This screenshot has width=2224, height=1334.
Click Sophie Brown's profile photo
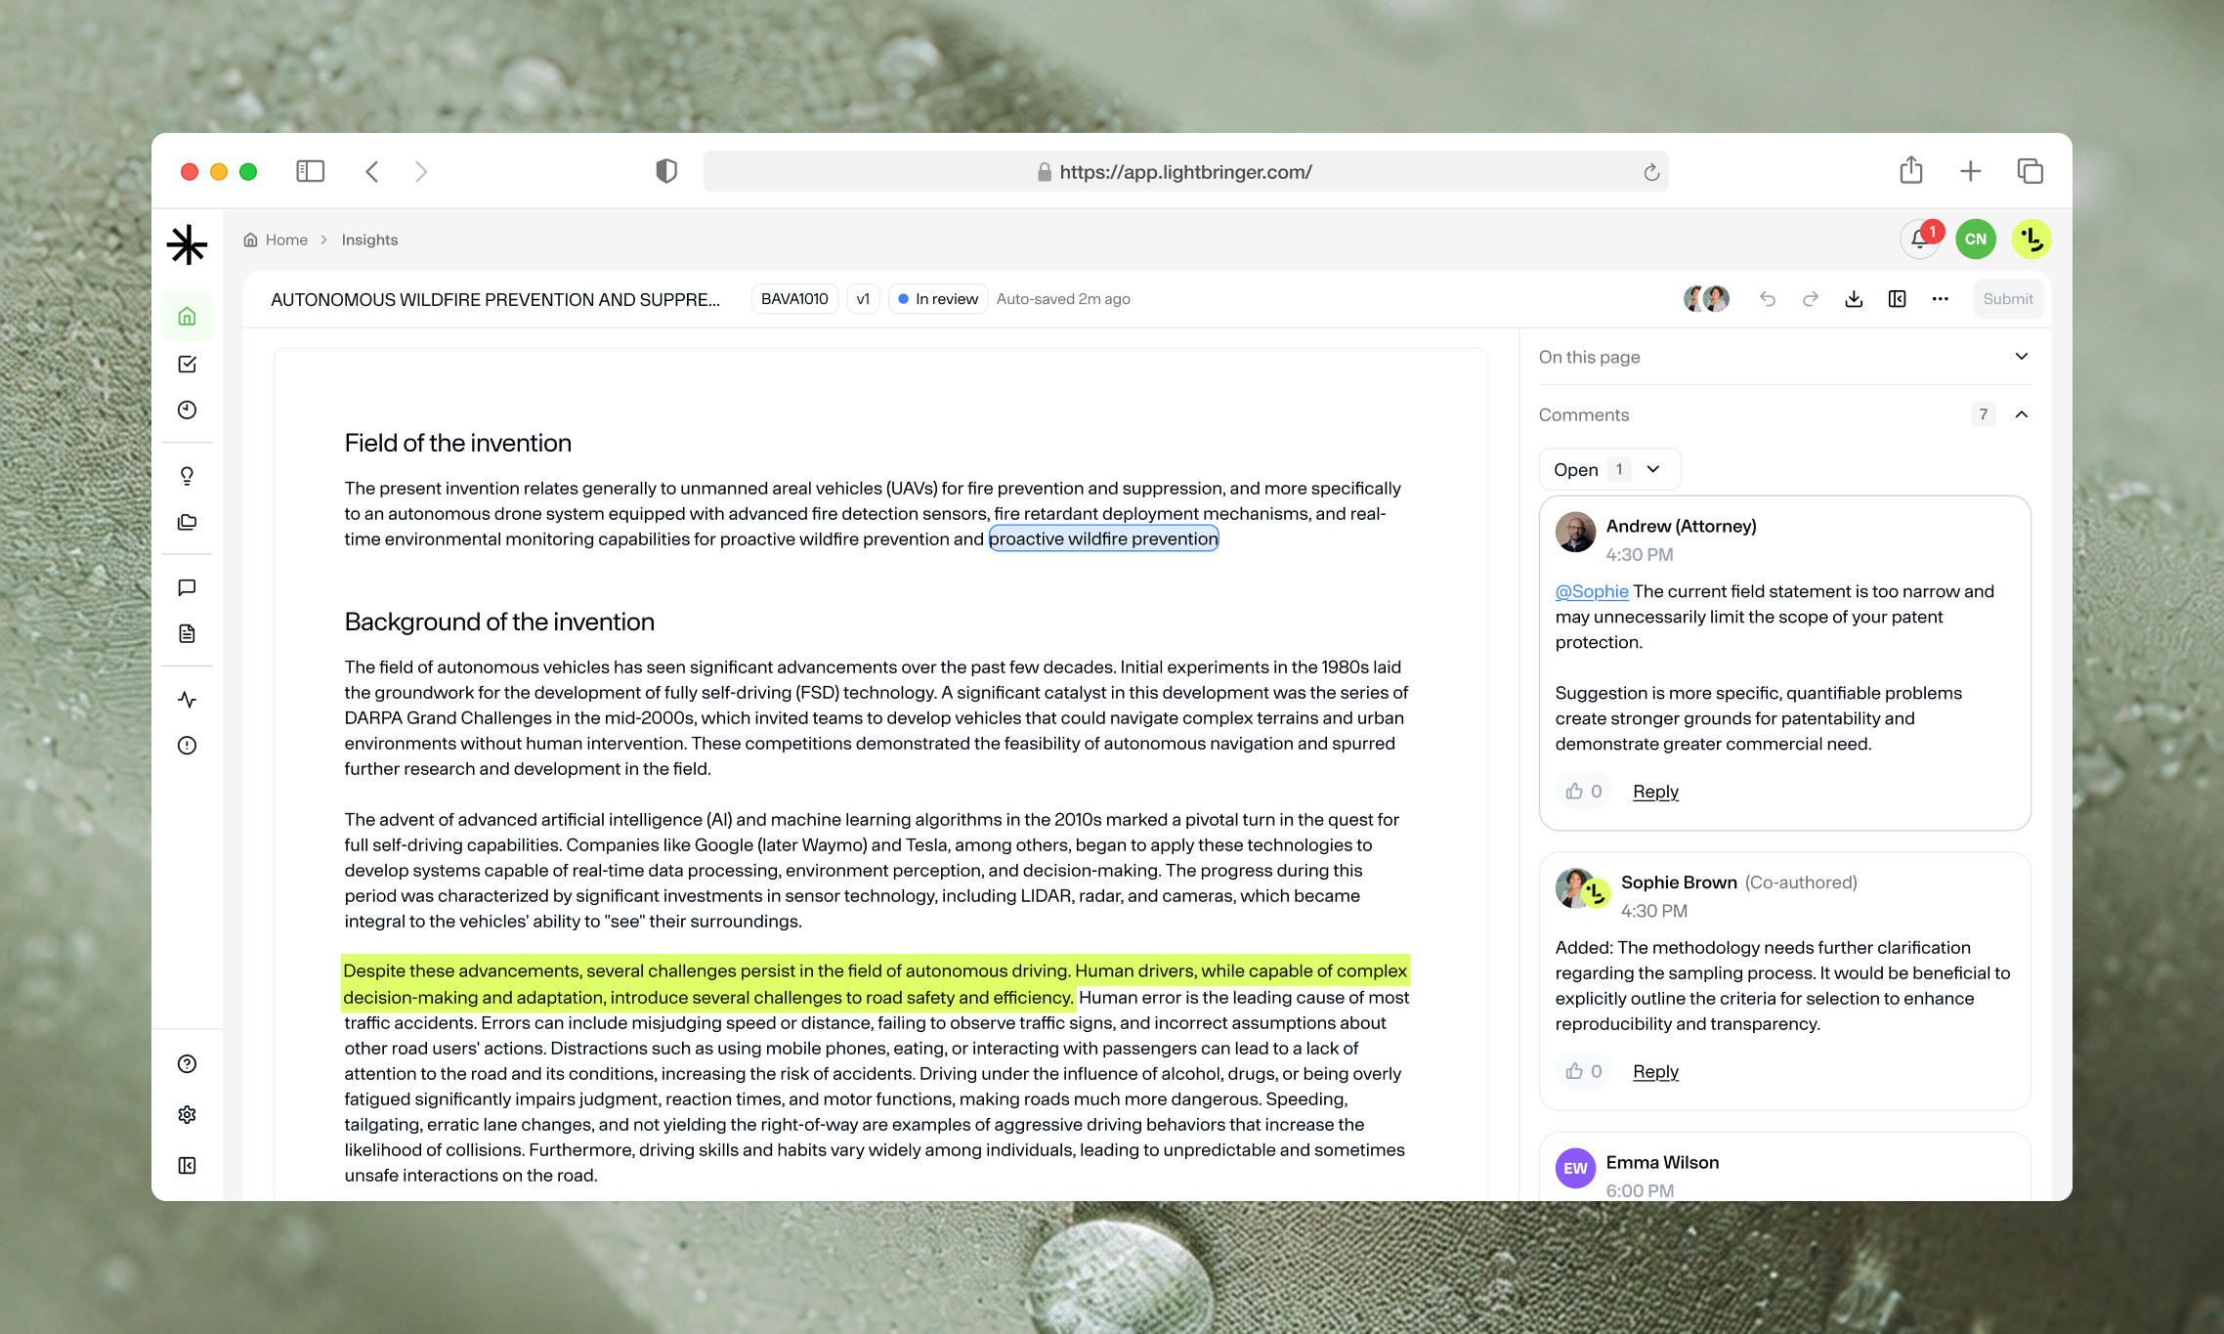(1572, 887)
